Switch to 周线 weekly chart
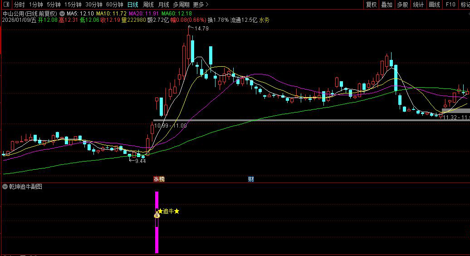 pyautogui.click(x=148, y=5)
